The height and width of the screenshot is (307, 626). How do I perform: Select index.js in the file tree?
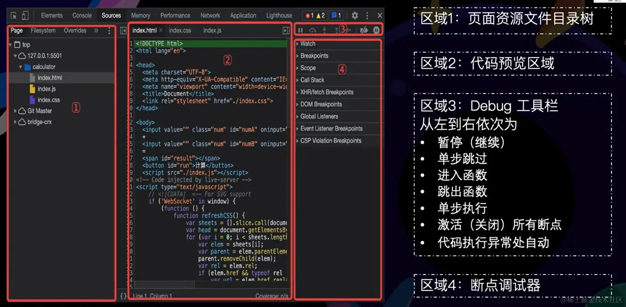coord(47,89)
